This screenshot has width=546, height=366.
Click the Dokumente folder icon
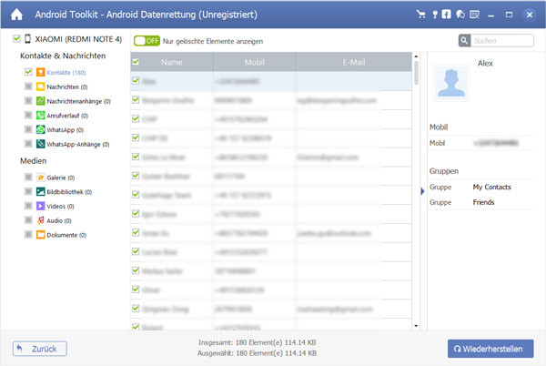pos(41,235)
